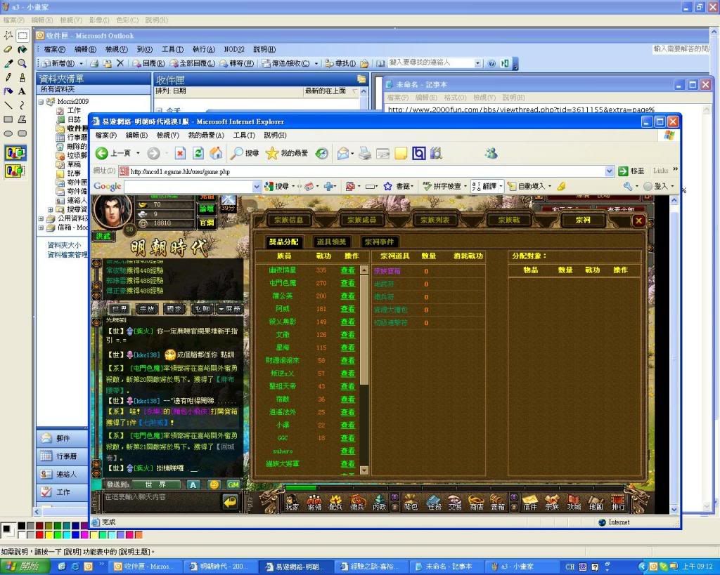Open Internet Explorer's 我的最愛 menu
The height and width of the screenshot is (575, 720).
pyautogui.click(x=206, y=136)
